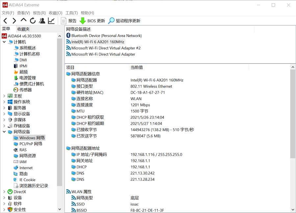Screen dimensions: 296x213
Task: Switch to the 收藏夹 tab
Action: pos(23,29)
